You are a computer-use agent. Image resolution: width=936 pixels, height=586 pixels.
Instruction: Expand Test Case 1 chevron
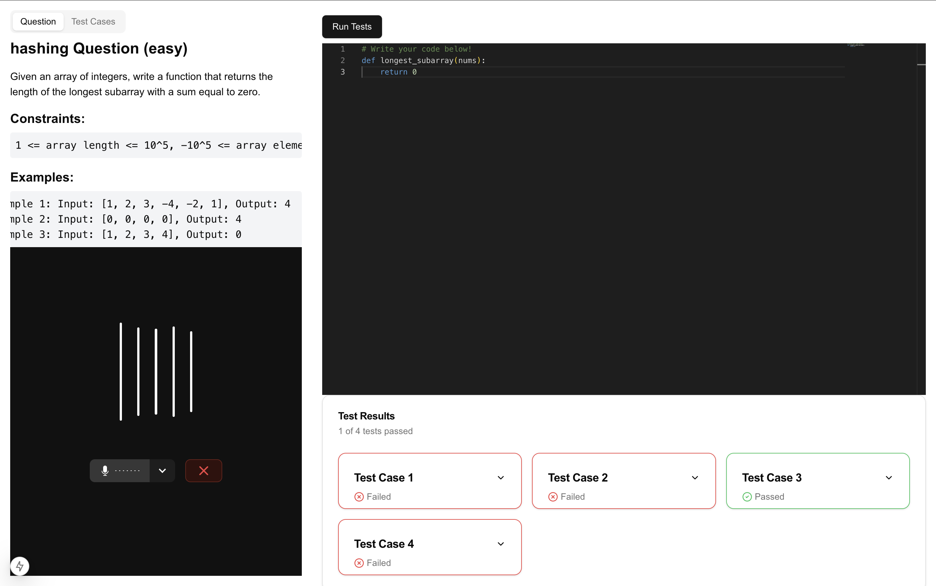(x=500, y=477)
